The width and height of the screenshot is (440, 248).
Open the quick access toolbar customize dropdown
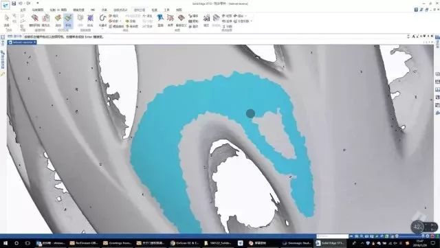pos(38,3)
